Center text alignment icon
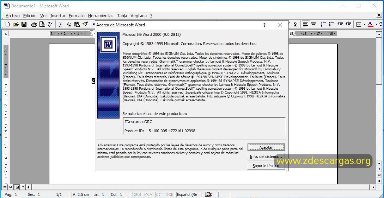Image resolution: width=384 pixels, height=198 pixels. tap(313, 24)
